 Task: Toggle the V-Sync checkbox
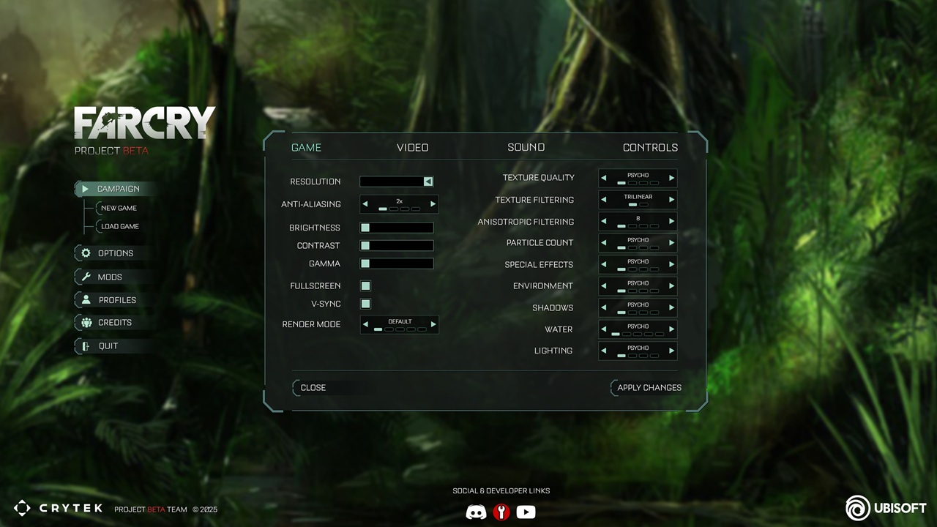[x=365, y=304]
